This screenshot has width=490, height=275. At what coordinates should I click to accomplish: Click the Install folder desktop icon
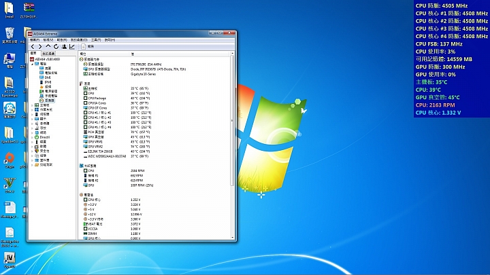[x=9, y=10]
